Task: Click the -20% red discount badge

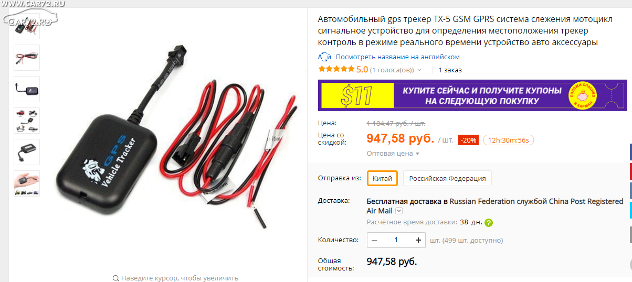Action: point(468,140)
